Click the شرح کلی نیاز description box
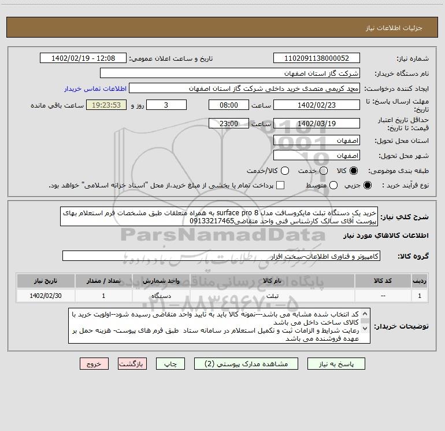445x431 pixels. point(219,216)
